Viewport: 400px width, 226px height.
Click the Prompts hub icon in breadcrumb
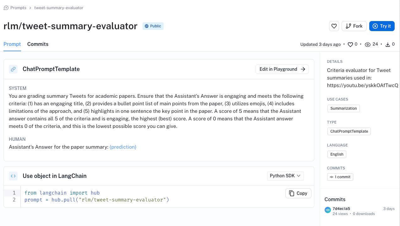point(6,8)
